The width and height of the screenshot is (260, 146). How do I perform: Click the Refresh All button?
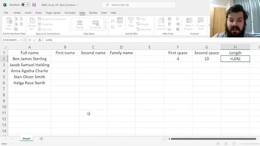tap(32, 24)
